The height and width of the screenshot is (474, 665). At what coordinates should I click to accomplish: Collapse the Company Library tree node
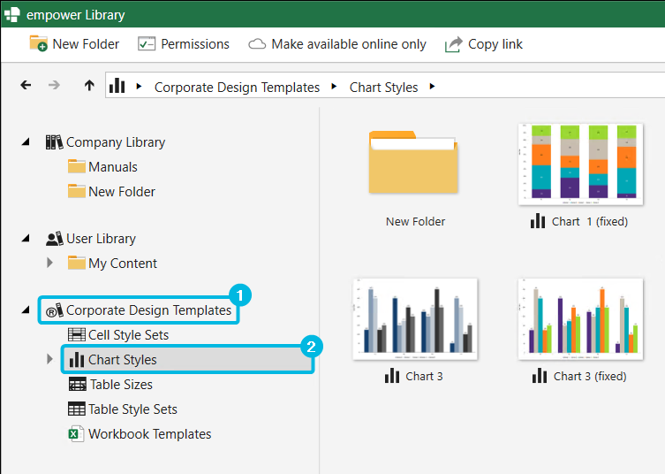click(x=26, y=141)
